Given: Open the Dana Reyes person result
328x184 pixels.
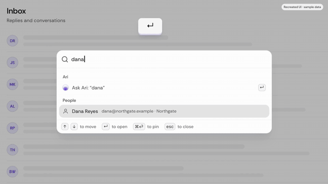Looking at the screenshot, I should (x=164, y=111).
